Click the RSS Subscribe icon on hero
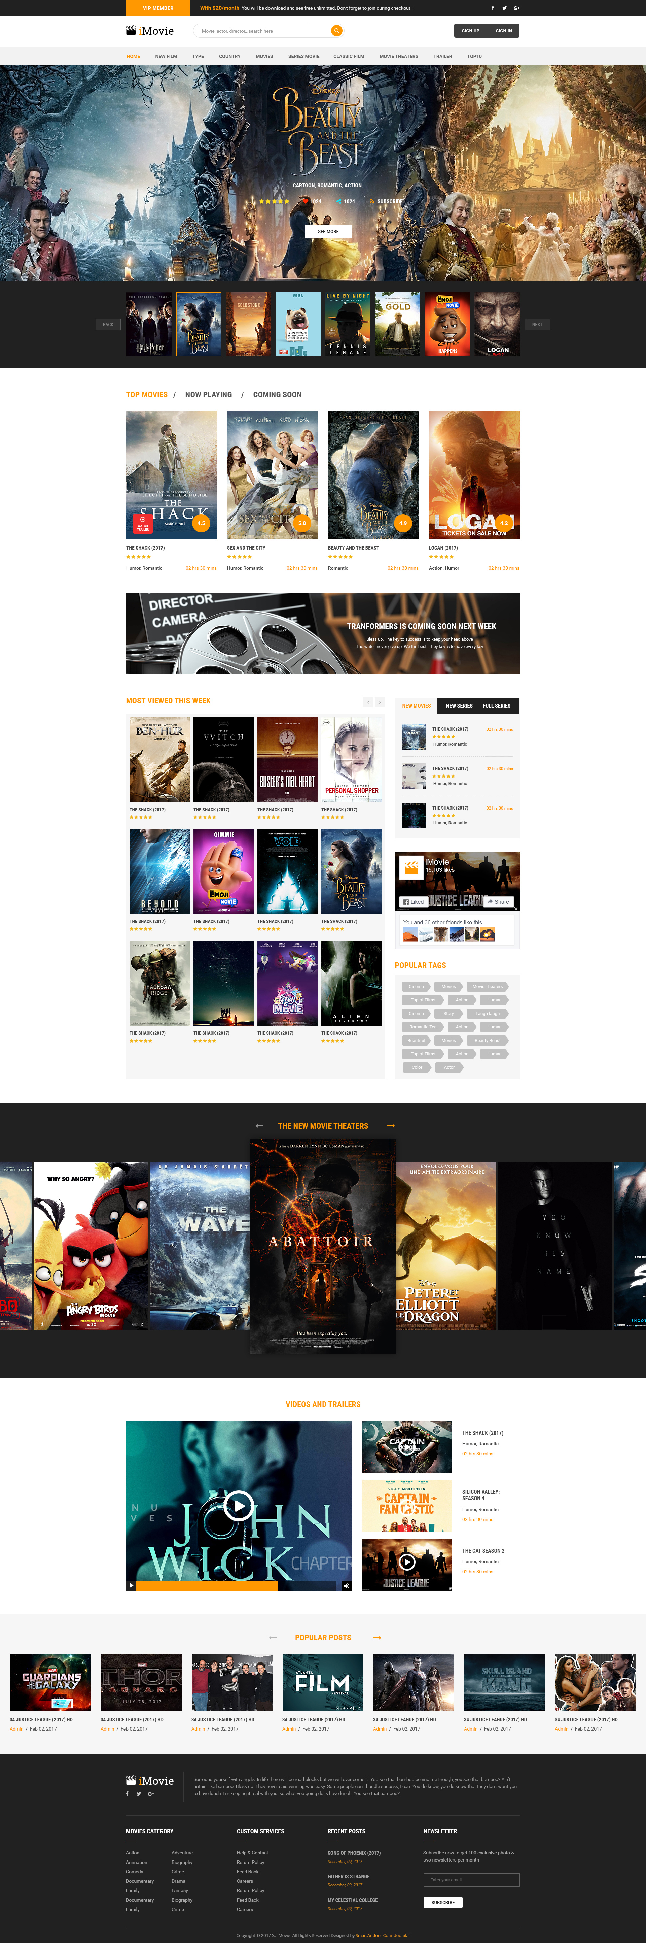This screenshot has width=646, height=1943. point(372,201)
